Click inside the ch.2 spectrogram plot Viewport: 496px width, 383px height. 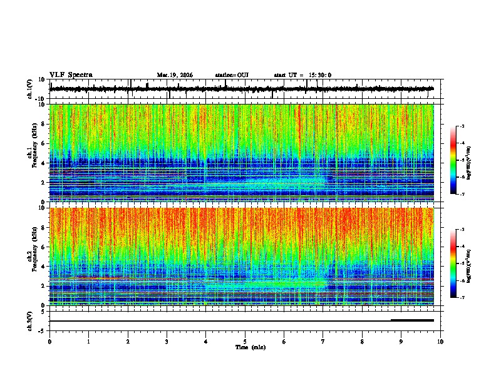(x=242, y=257)
